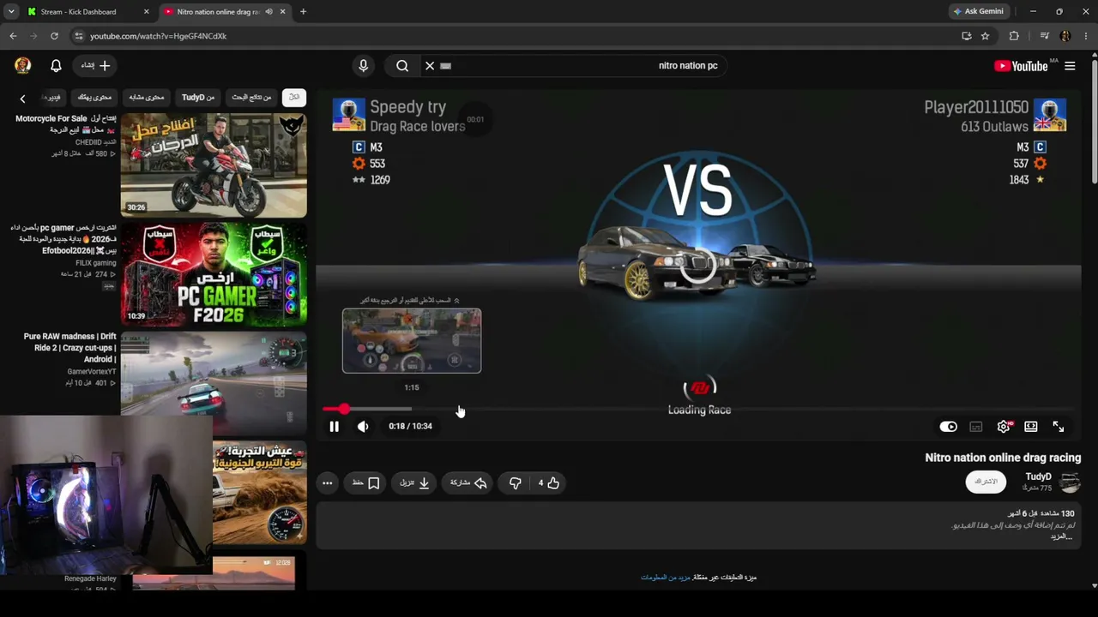The height and width of the screenshot is (617, 1098).
Task: Open the Renegade Harley video title
Action: pos(90,579)
